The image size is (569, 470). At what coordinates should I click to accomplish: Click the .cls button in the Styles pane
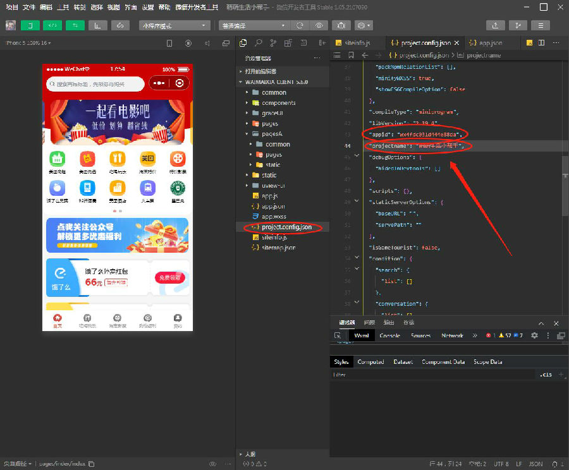pos(545,375)
